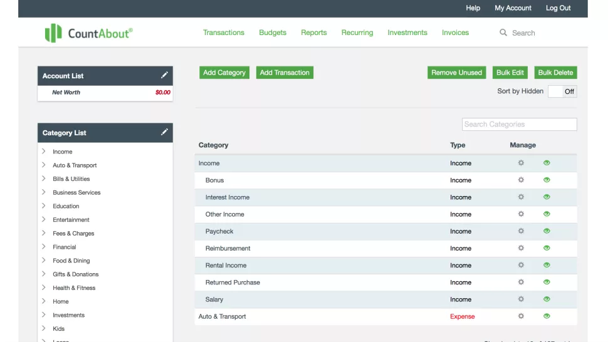Hide Reimbursement via eye icon
The width and height of the screenshot is (608, 342).
(x=547, y=248)
